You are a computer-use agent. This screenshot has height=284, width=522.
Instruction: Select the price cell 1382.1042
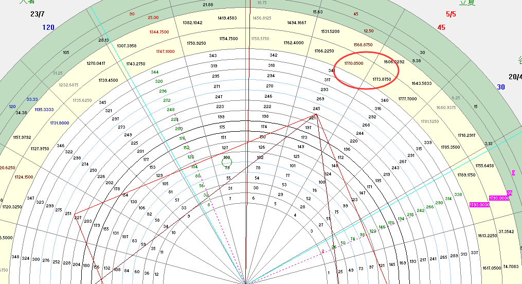(192, 23)
